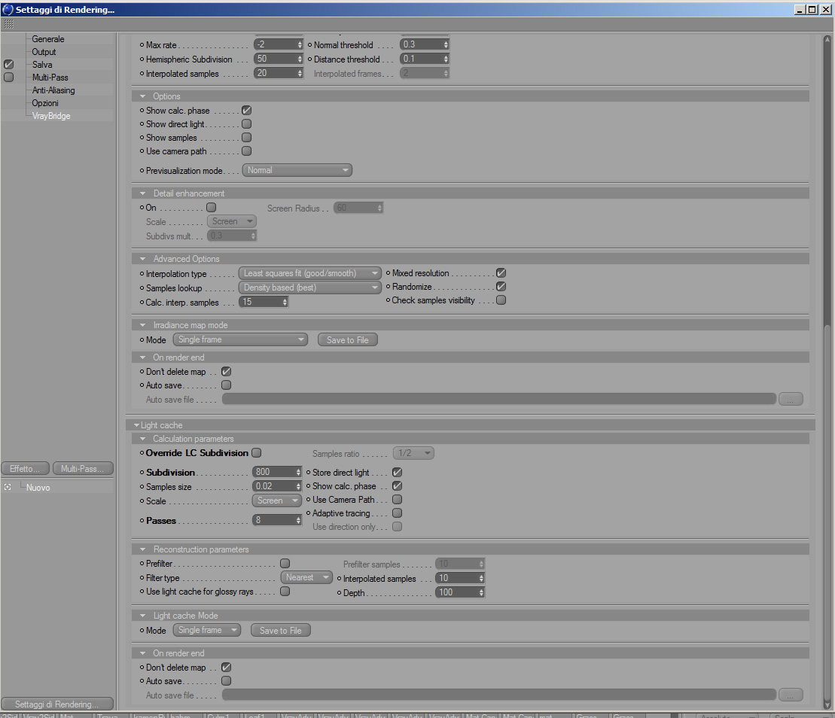Collapse the Detail enhancement section arrow
The height and width of the screenshot is (718, 835).
click(142, 193)
